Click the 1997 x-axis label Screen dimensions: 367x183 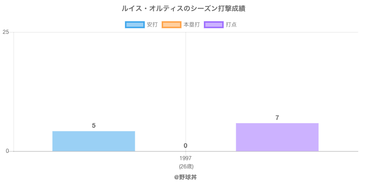coord(186,158)
